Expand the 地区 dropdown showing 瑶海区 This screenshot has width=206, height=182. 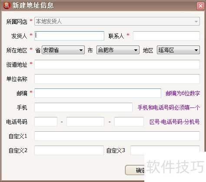click(x=178, y=50)
